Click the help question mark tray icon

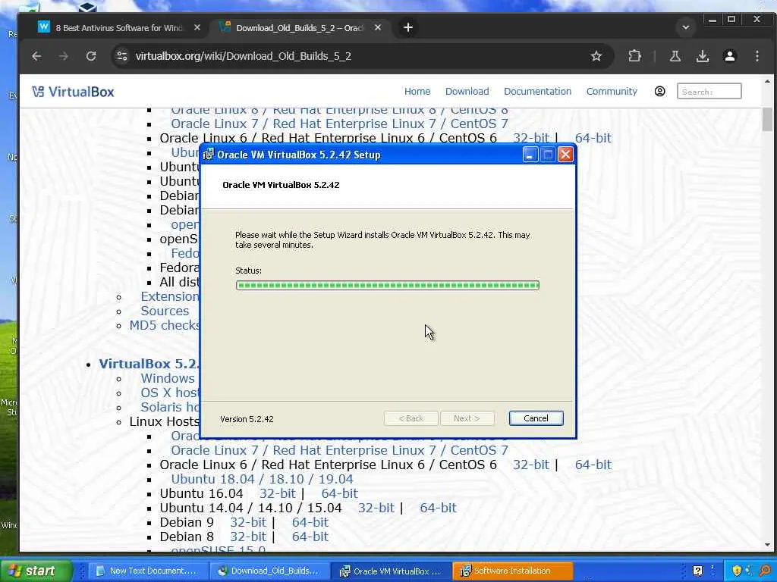click(x=697, y=571)
